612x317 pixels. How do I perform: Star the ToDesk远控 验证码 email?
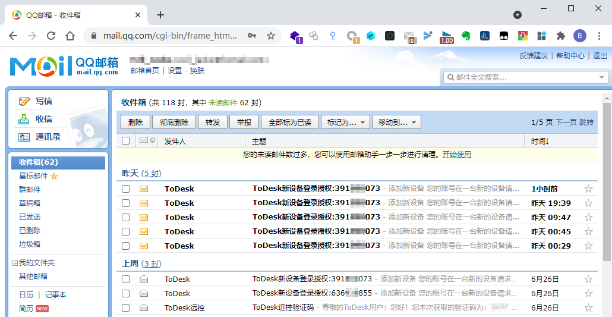[x=589, y=307]
